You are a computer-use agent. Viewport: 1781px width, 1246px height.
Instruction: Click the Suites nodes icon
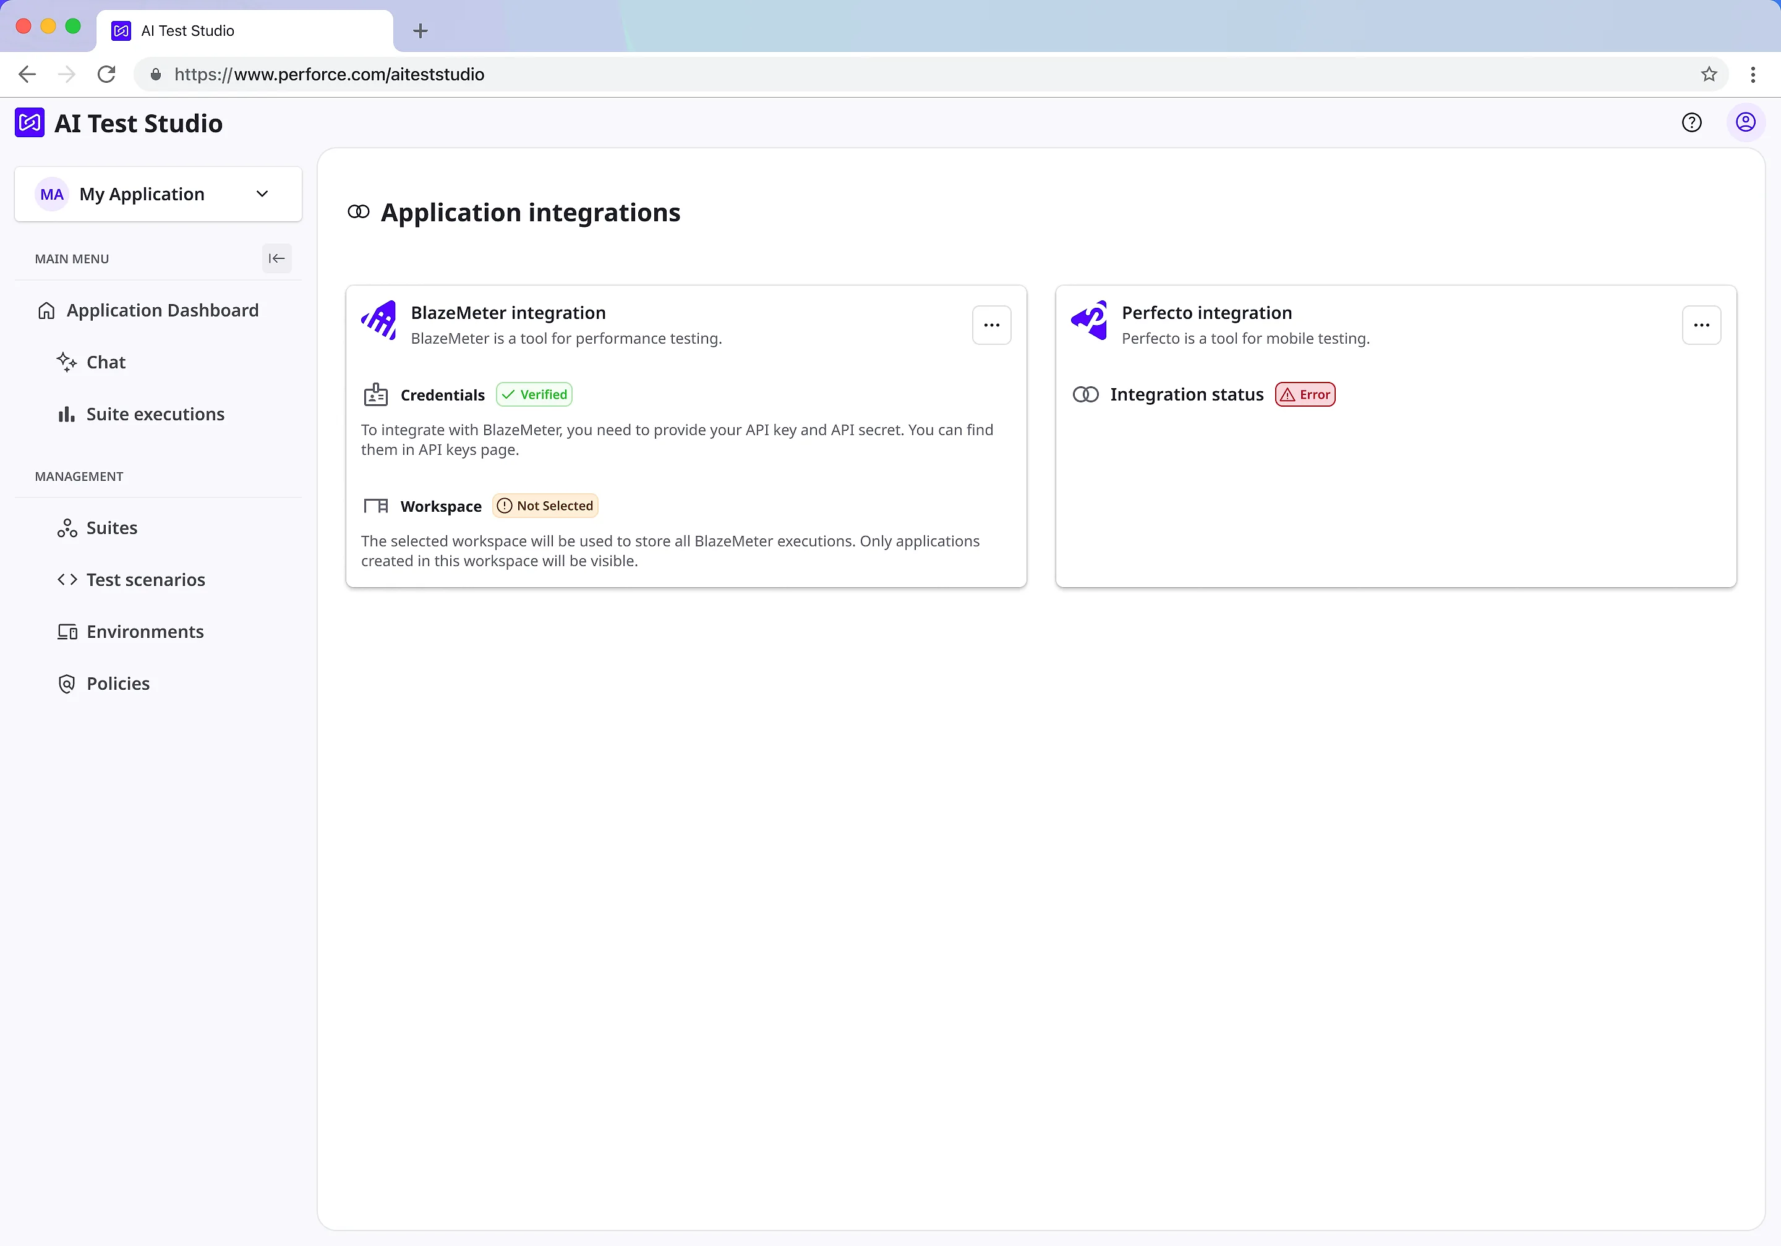(x=67, y=528)
